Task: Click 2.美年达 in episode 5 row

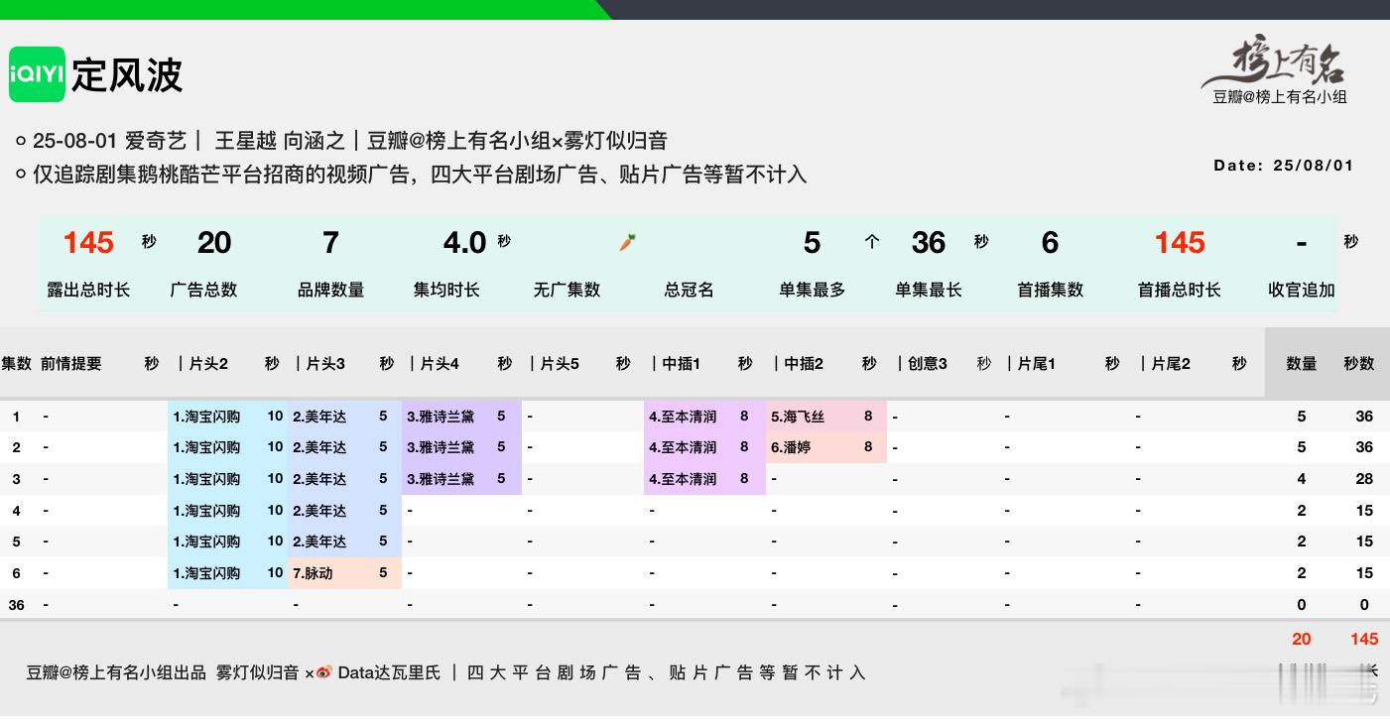Action: pyautogui.click(x=319, y=541)
